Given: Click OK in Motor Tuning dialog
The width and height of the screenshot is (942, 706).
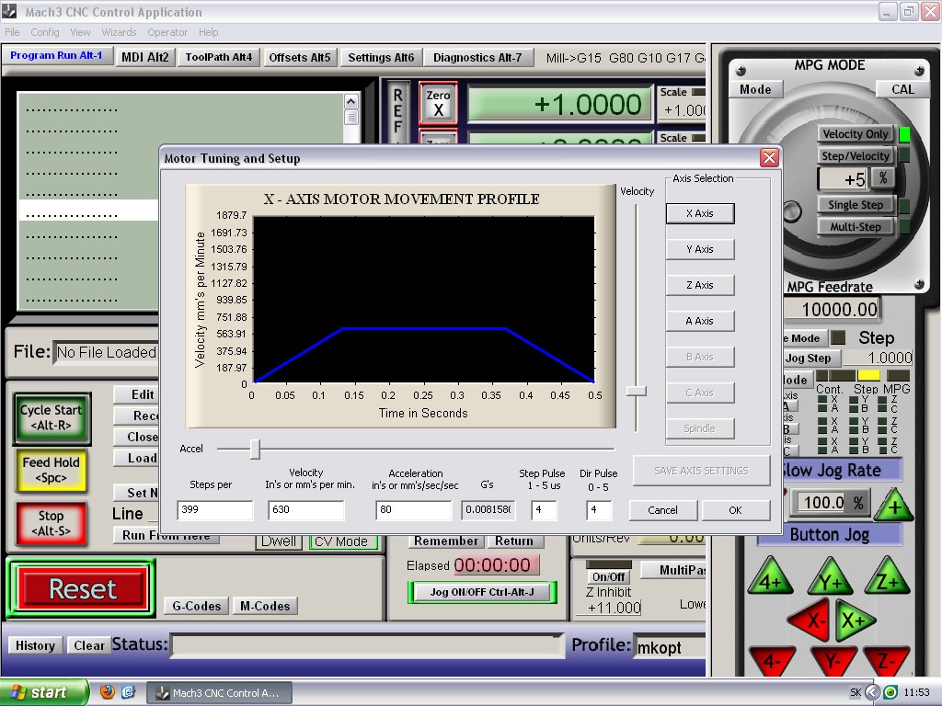Looking at the screenshot, I should (x=735, y=510).
